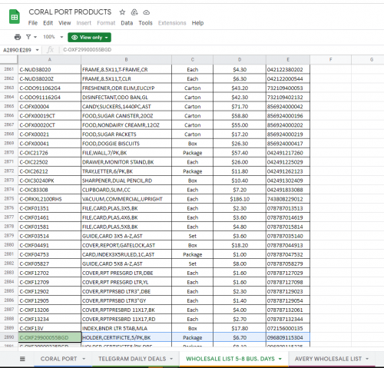
Task: Switch to the CORAL PORT sheet tab
Action: pyautogui.click(x=59, y=359)
